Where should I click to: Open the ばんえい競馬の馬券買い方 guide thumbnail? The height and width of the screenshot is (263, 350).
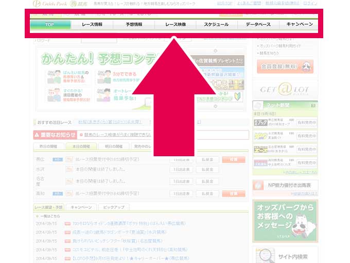point(68,77)
